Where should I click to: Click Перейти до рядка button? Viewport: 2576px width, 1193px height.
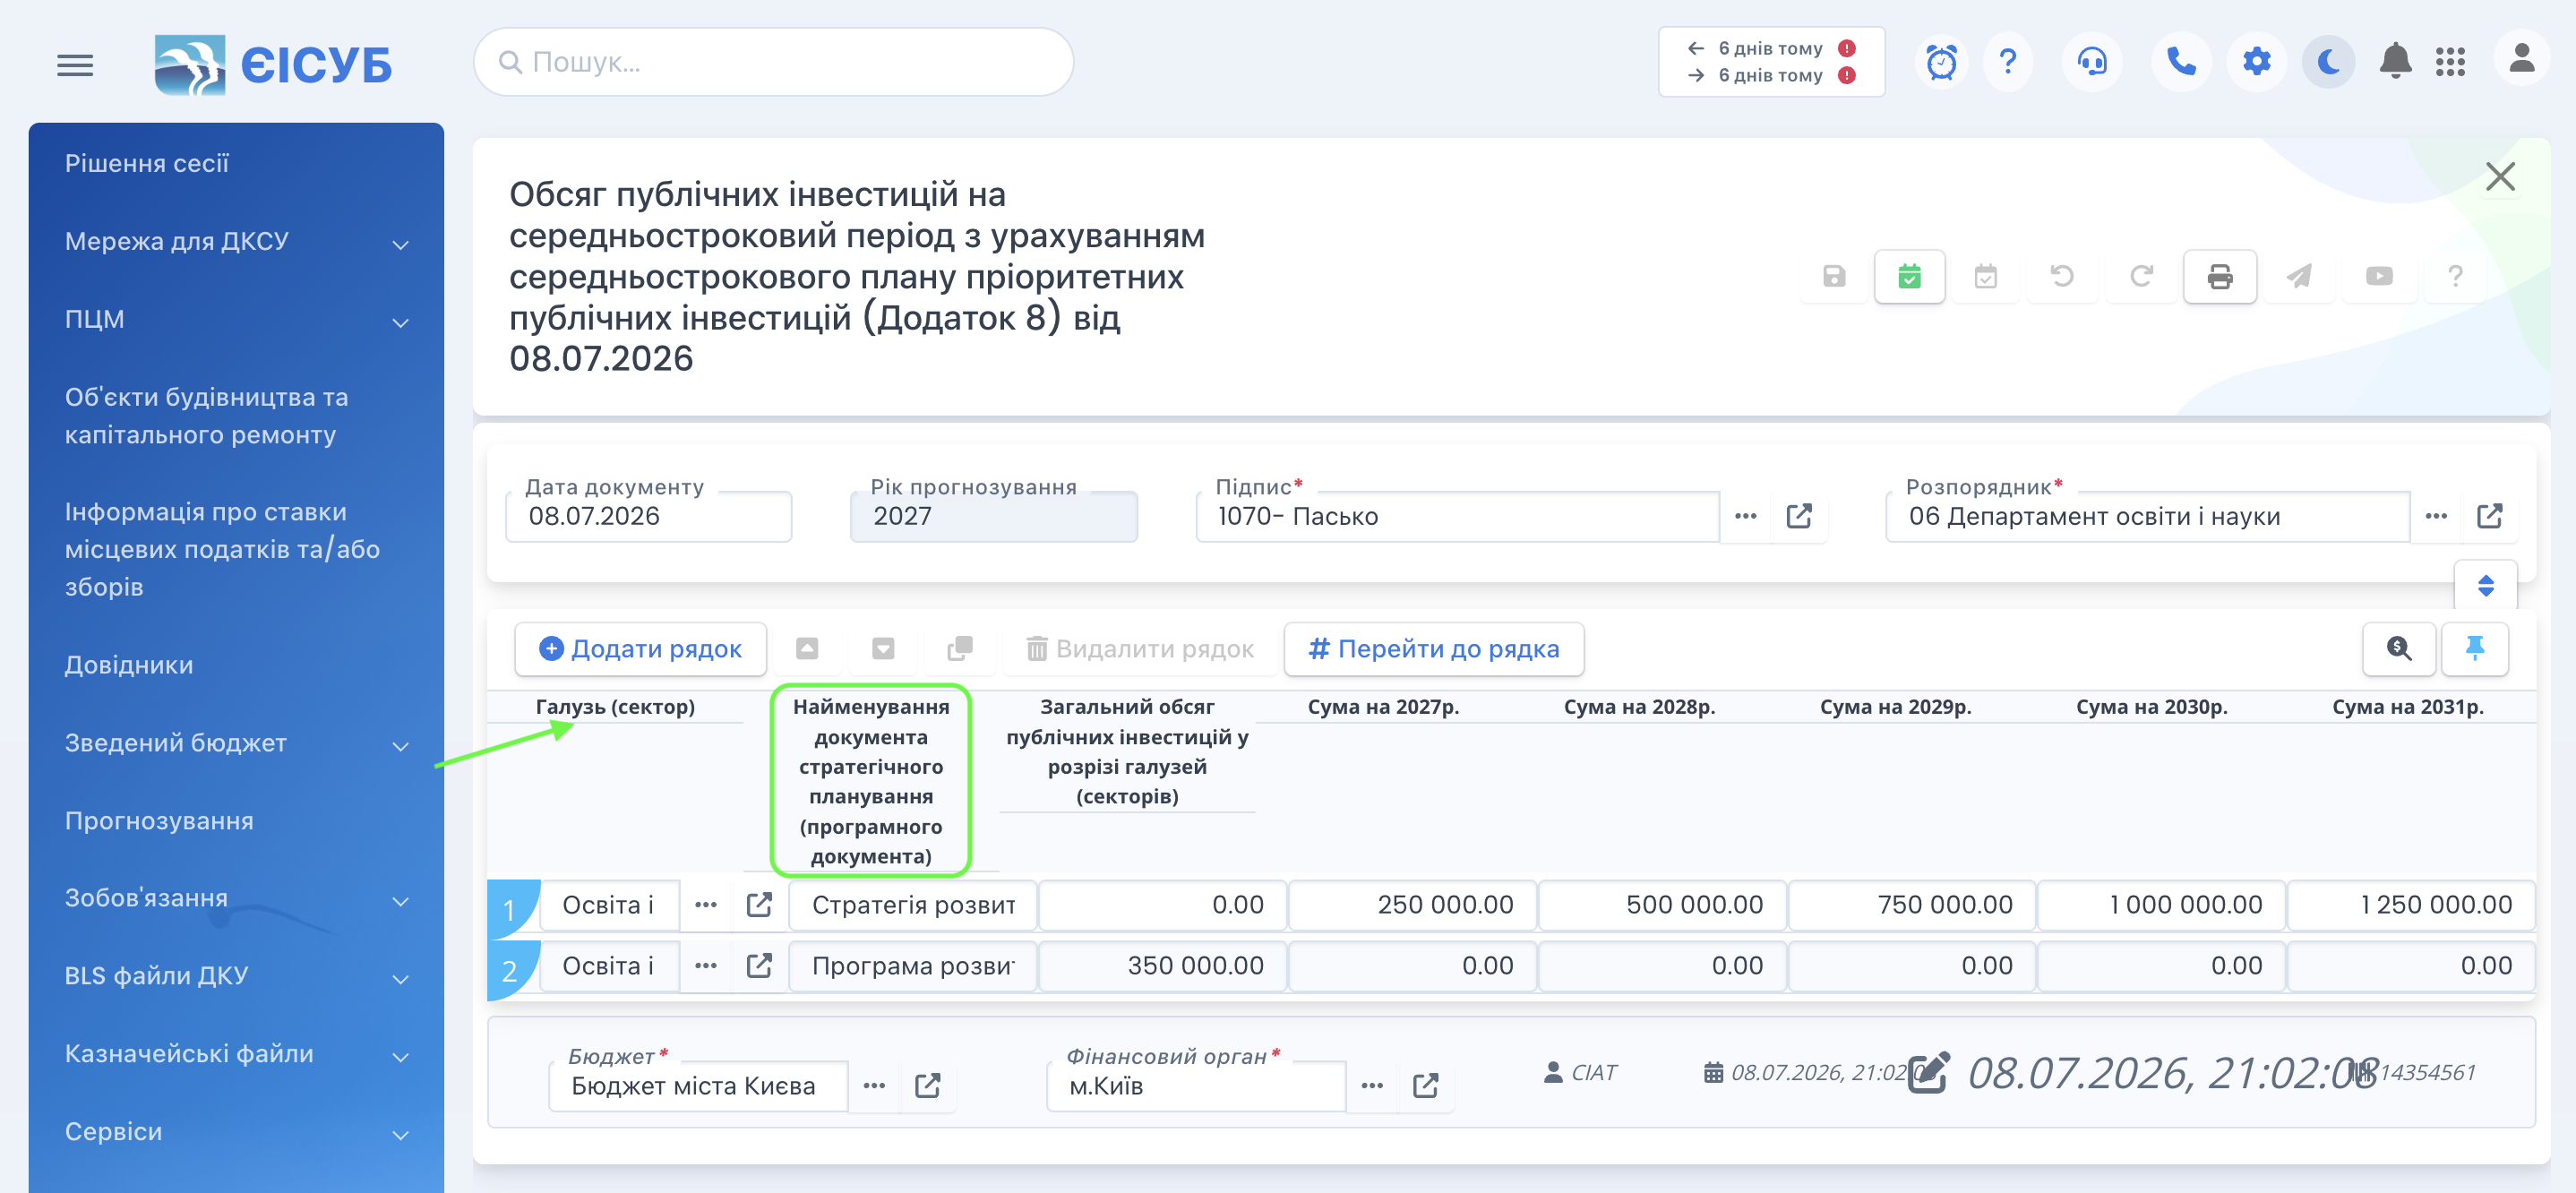[x=1434, y=649]
